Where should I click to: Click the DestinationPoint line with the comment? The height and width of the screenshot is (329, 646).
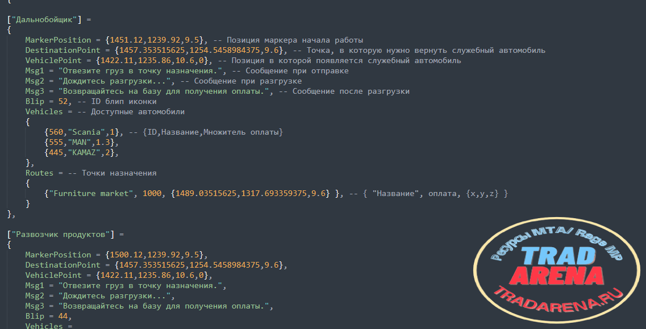285,51
